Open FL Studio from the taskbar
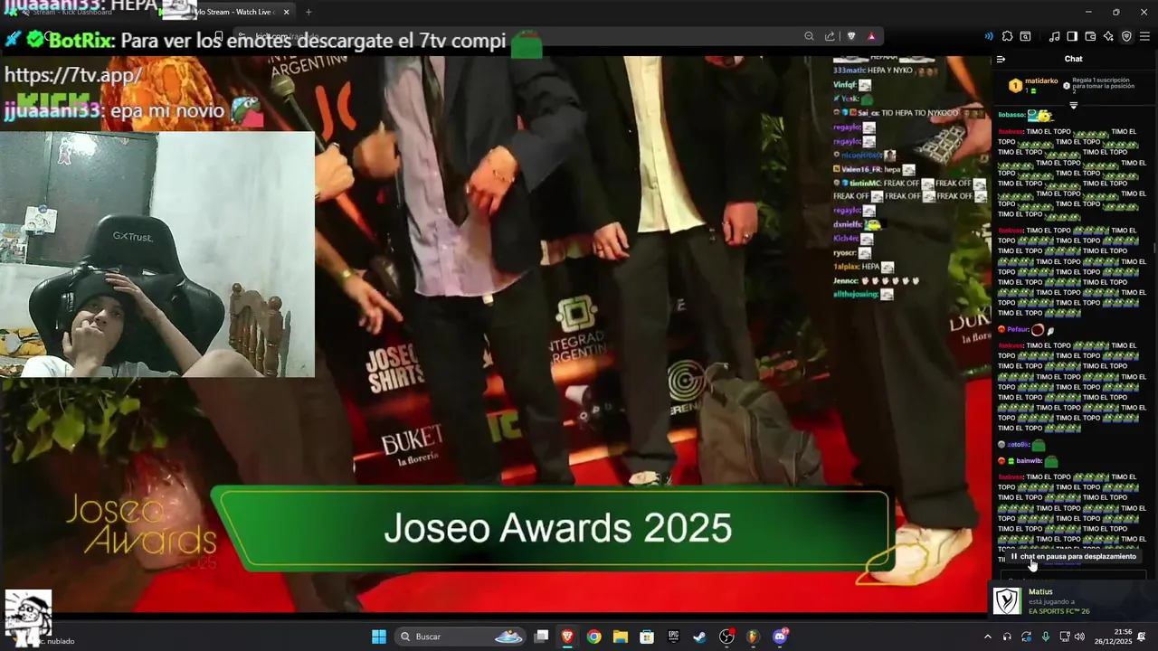Image resolution: width=1158 pixels, height=651 pixels. tap(753, 637)
